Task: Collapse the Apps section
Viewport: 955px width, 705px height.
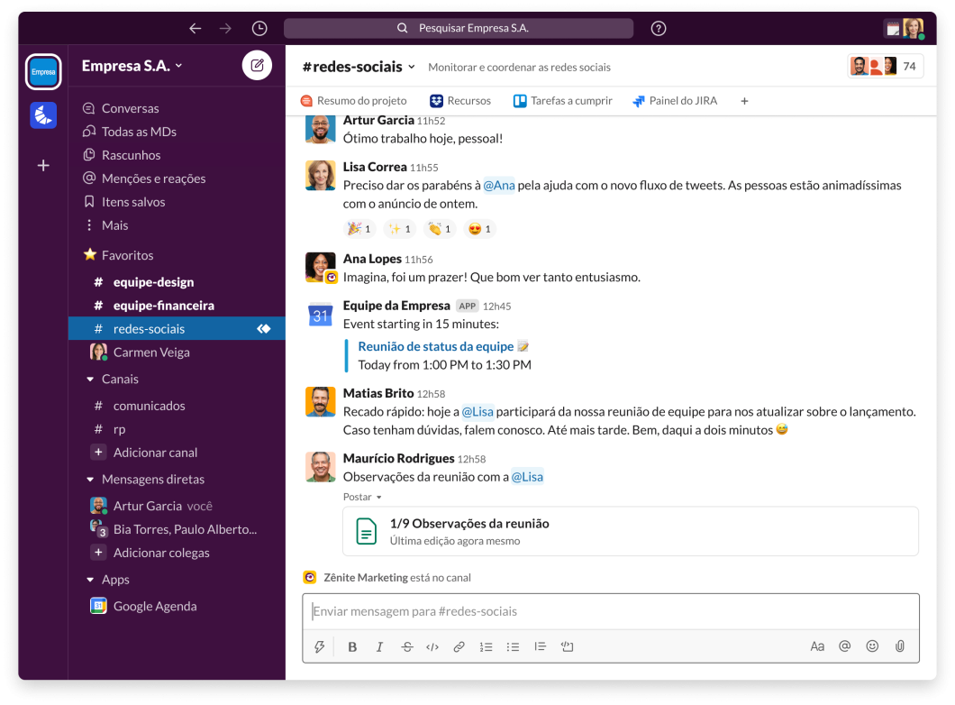Action: coord(90,580)
